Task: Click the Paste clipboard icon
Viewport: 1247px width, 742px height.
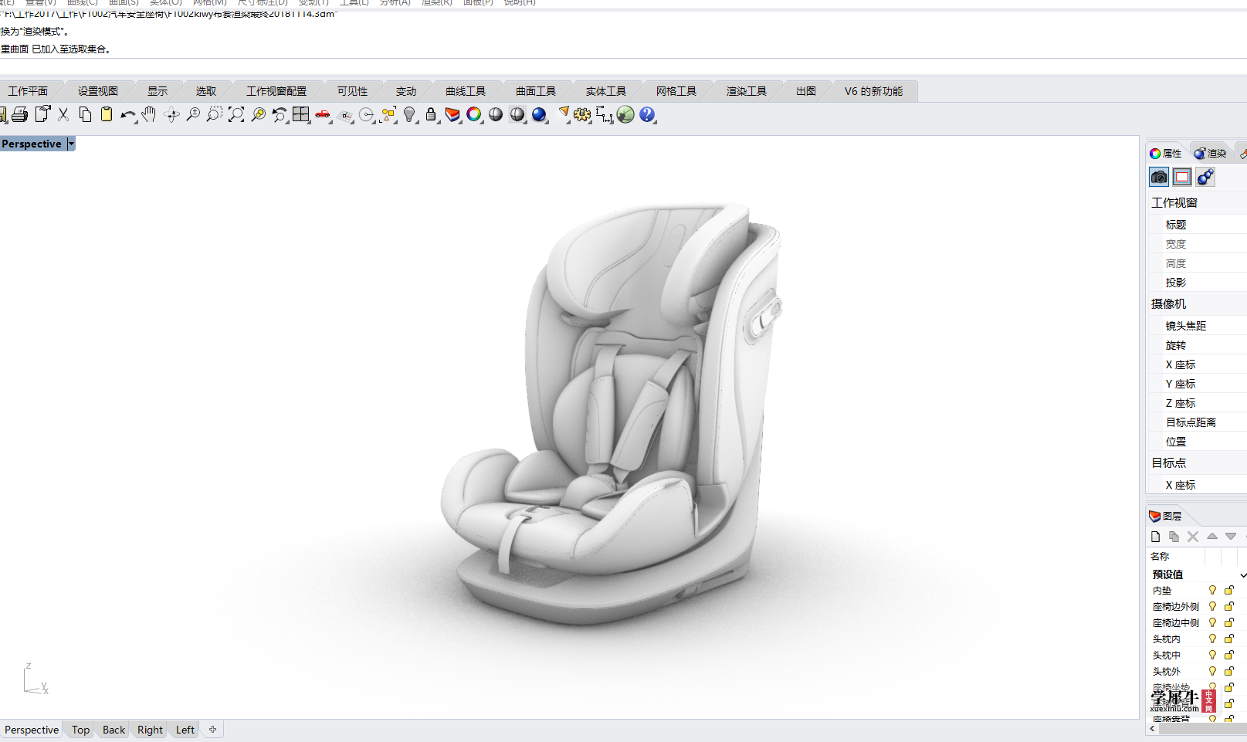Action: click(x=107, y=115)
